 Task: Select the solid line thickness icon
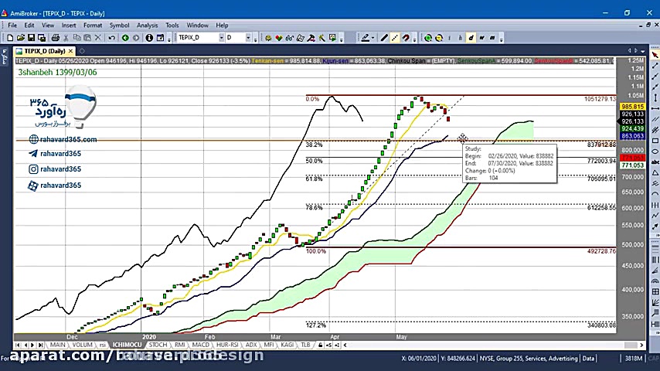384,38
